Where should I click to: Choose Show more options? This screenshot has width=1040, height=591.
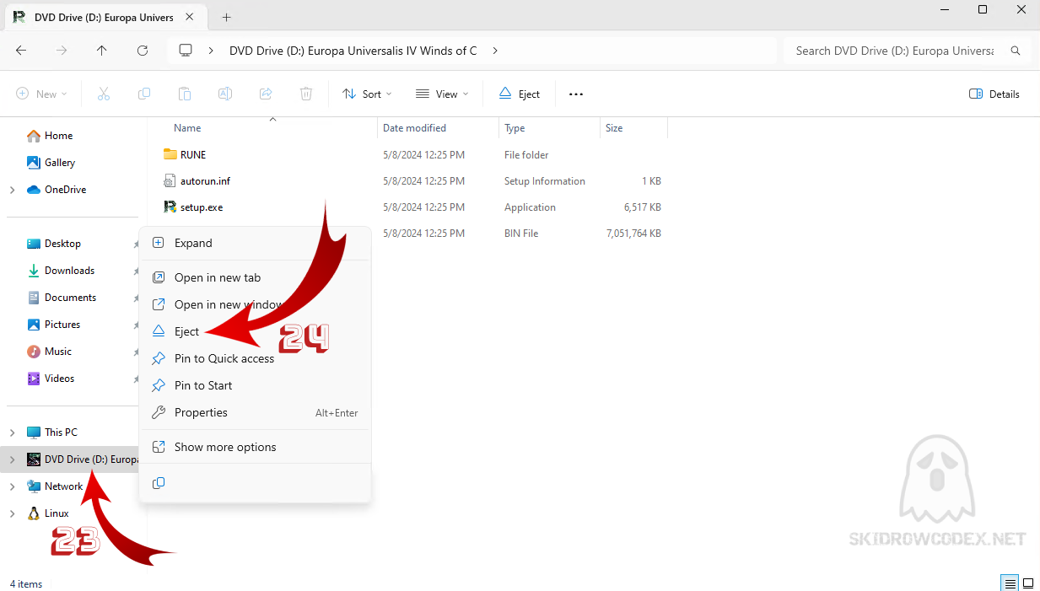pos(255,447)
